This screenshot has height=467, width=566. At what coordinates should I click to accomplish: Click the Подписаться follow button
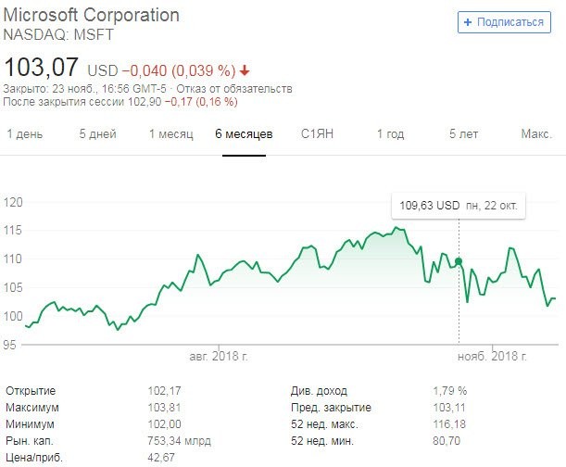pos(504,22)
